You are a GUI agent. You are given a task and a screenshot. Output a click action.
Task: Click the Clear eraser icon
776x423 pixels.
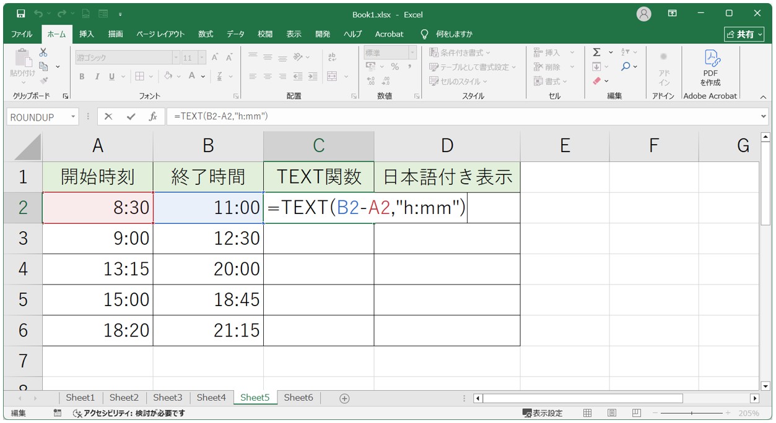(x=597, y=81)
